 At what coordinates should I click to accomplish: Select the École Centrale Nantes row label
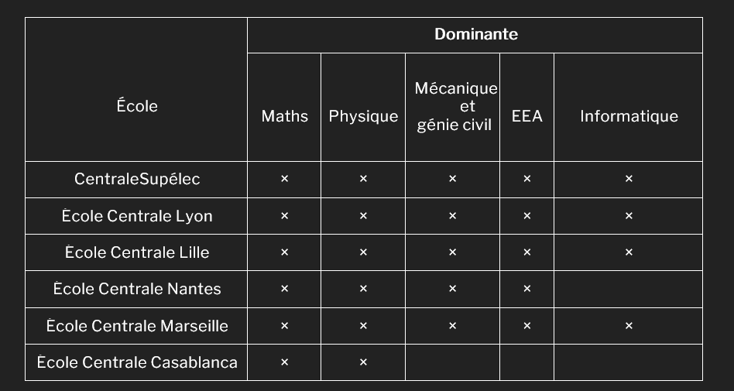pyautogui.click(x=137, y=289)
